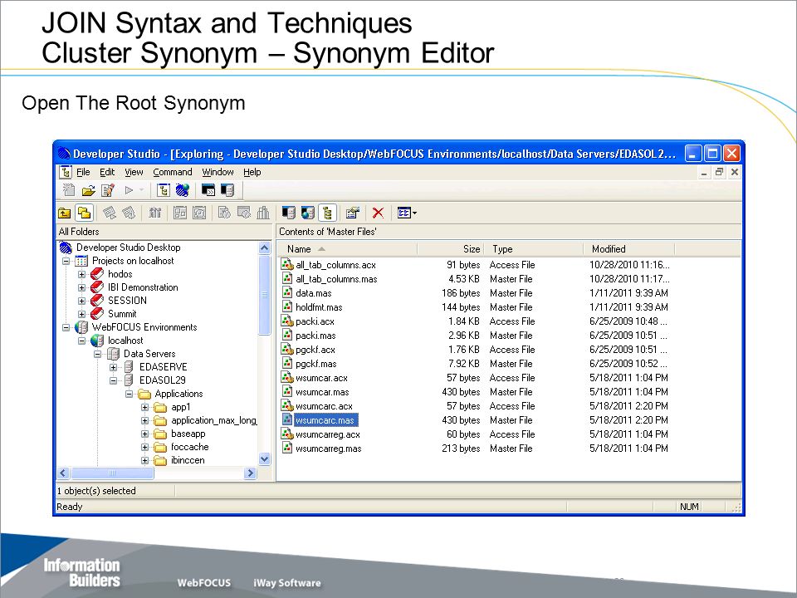Select the packi.acx file
797x598 pixels.
315,321
